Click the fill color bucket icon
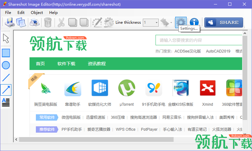The width and height of the screenshot is (252, 151). 109,22
